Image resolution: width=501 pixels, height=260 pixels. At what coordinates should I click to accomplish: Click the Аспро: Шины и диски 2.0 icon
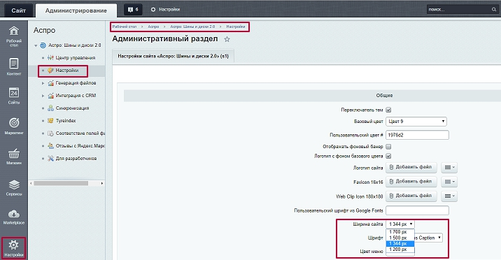click(x=43, y=45)
